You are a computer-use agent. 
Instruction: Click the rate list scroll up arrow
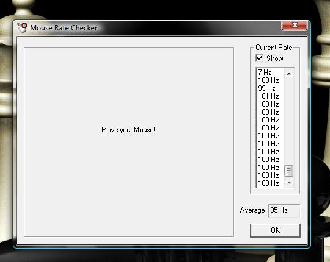[289, 74]
